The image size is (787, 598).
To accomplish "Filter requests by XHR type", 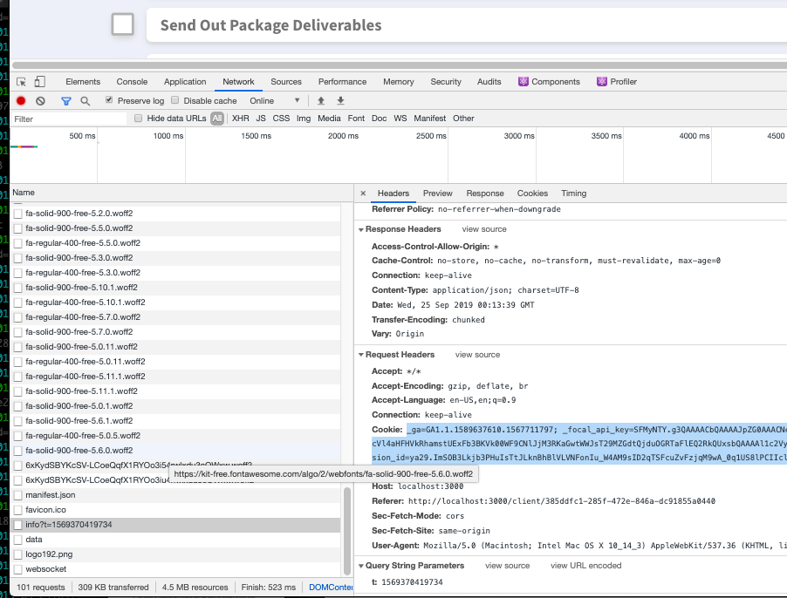I will click(241, 119).
